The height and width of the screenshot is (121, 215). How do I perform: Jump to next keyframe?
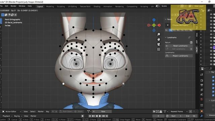[x=103, y=116]
